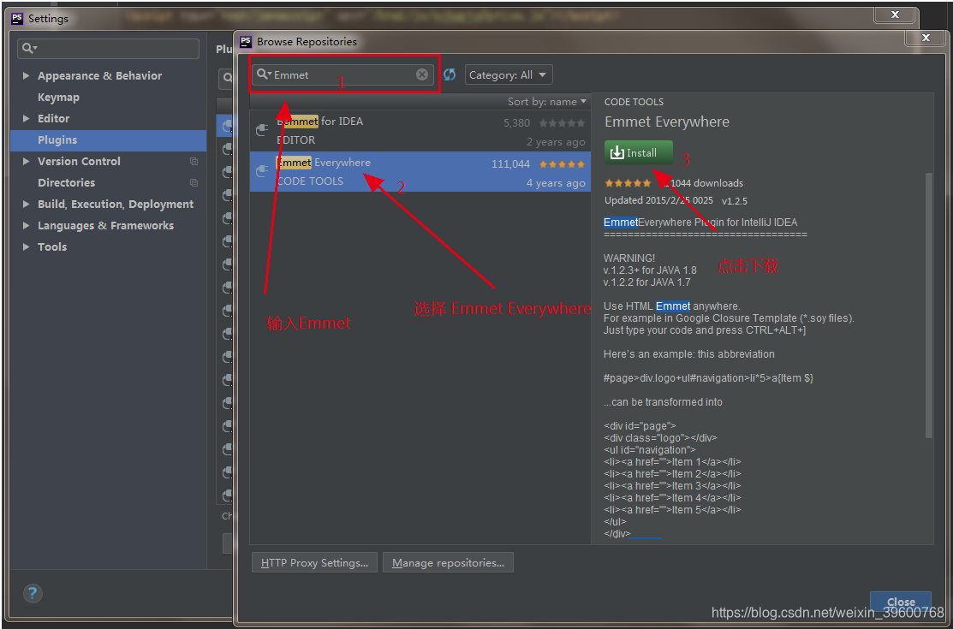
Task: Expand Build, Execution, Deployment node
Action: [x=26, y=205]
